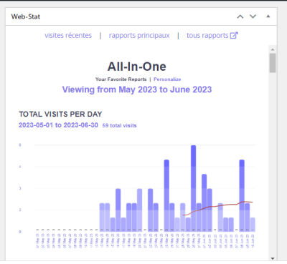This screenshot has height=264, width=287.
Task: Click the 08 Jun tall bar
Action: click(242, 195)
